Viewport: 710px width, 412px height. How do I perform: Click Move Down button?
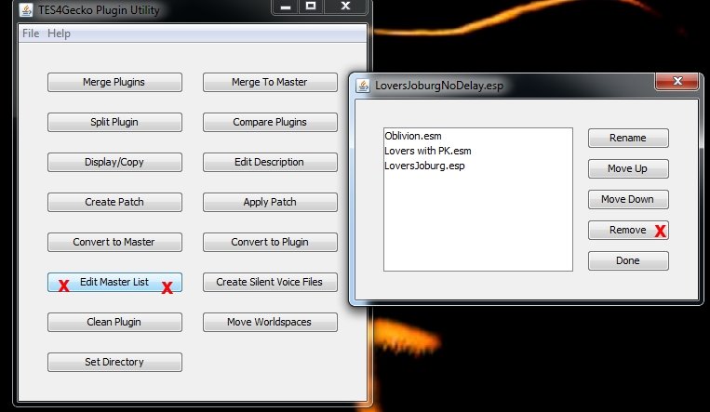pyautogui.click(x=628, y=200)
